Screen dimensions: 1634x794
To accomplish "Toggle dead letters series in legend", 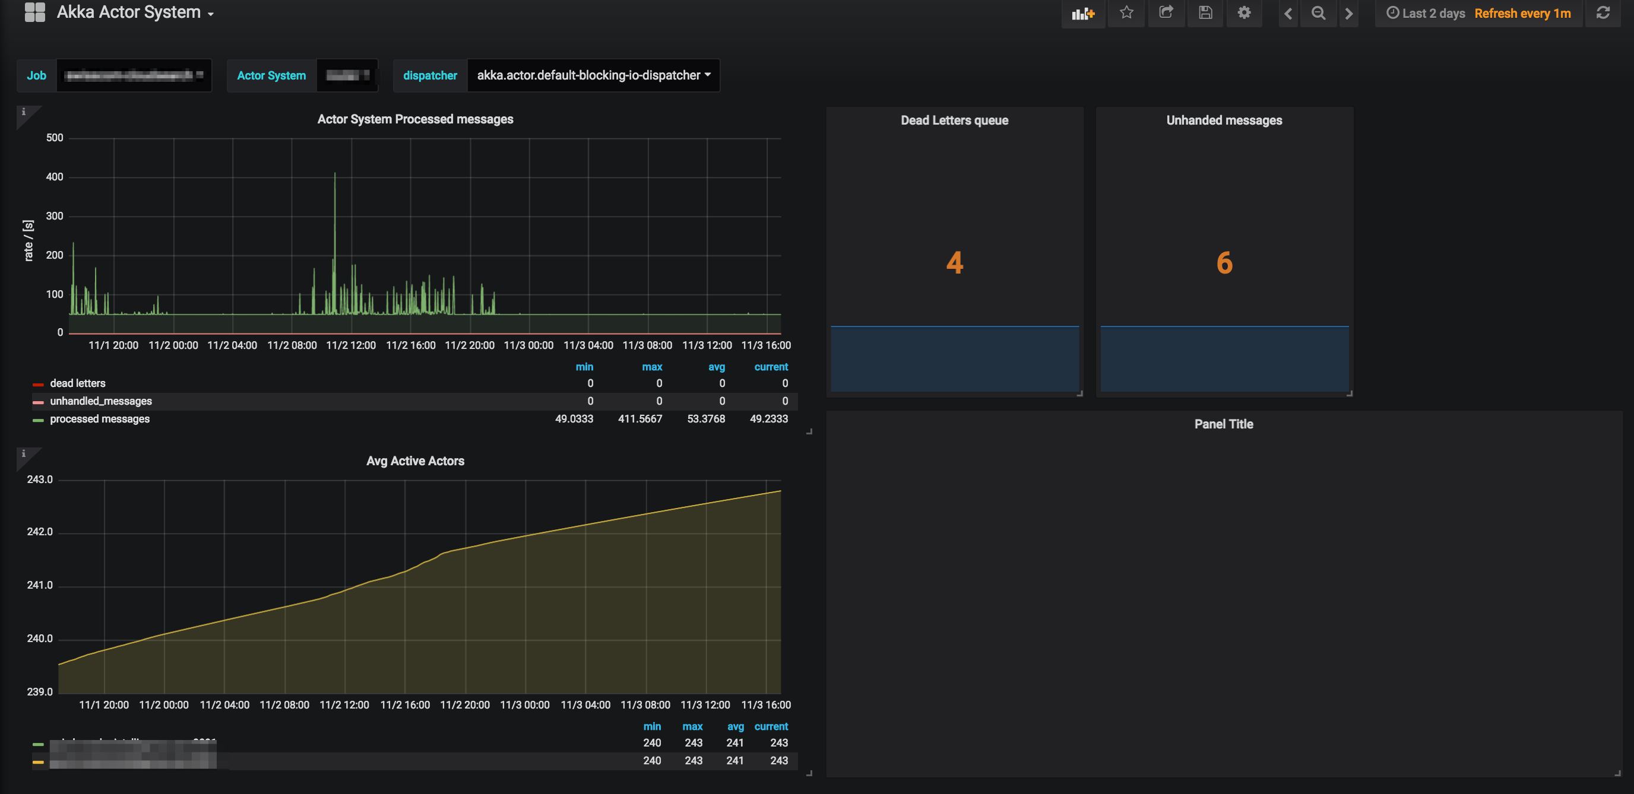I will (x=77, y=383).
